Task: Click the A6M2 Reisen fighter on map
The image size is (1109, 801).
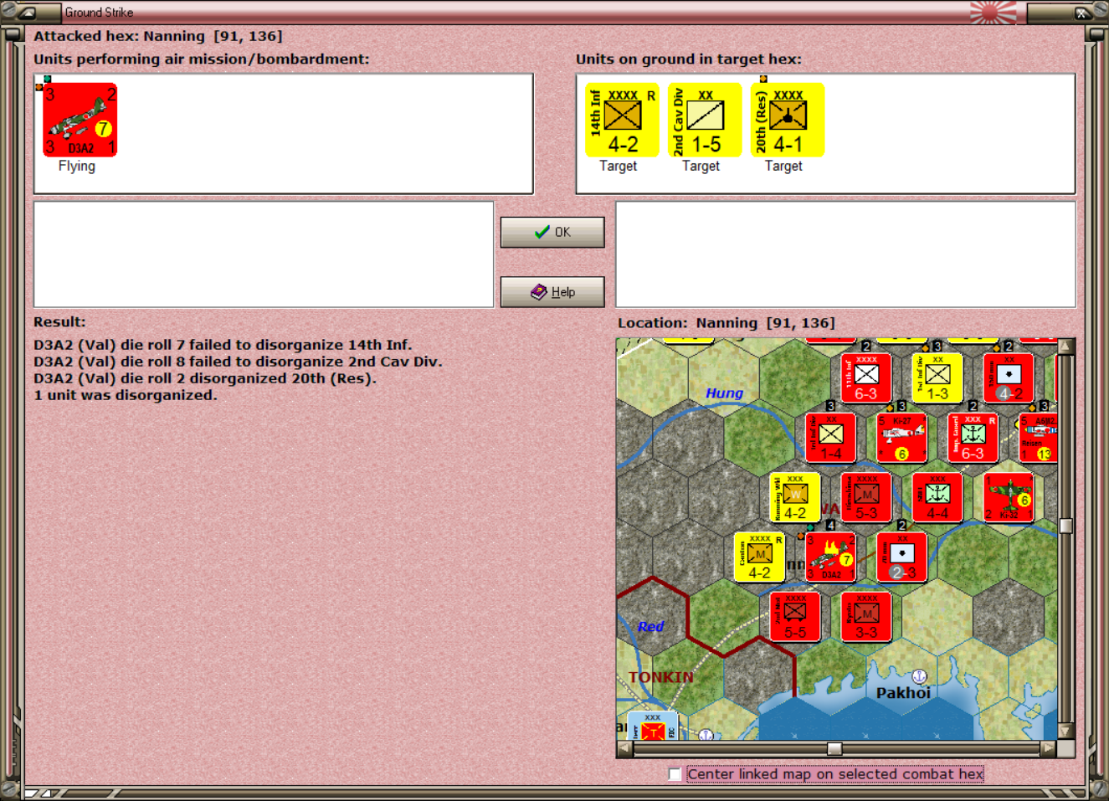Action: (x=1039, y=438)
